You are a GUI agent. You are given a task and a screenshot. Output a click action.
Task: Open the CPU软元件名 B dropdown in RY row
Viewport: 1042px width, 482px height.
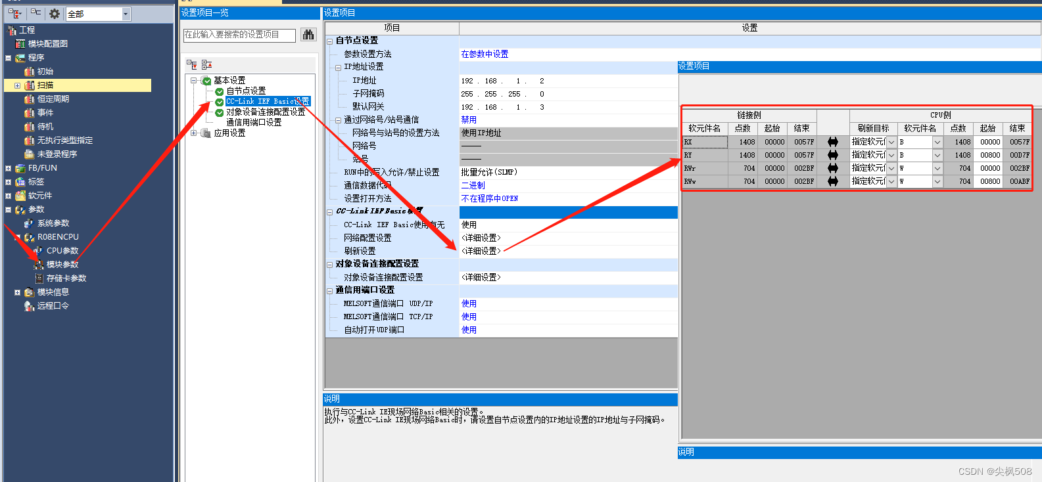[x=937, y=155]
